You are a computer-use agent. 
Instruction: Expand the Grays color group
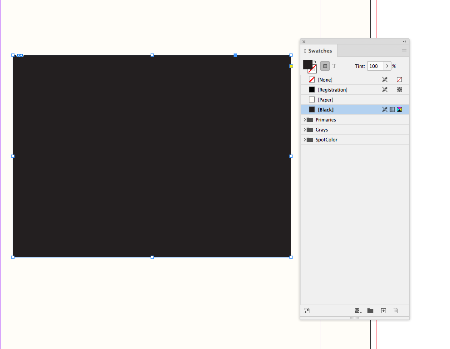(x=305, y=130)
